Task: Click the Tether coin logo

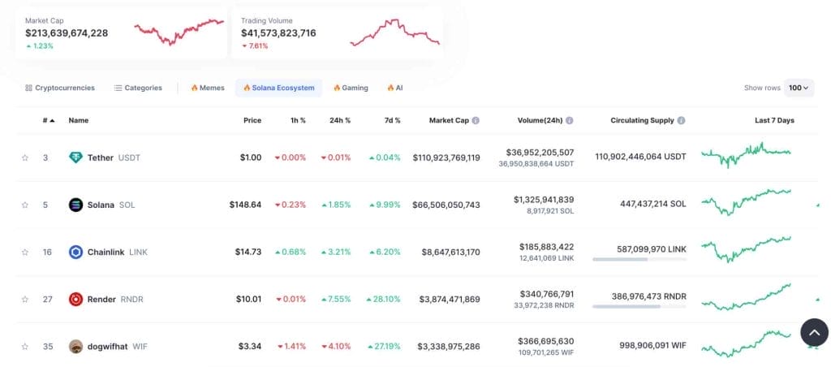Action: coord(75,158)
